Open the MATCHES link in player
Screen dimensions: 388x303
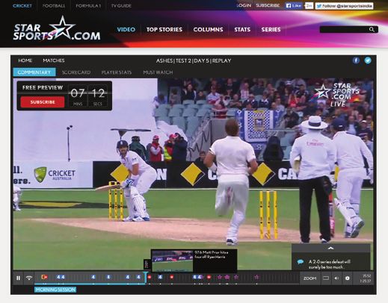click(x=54, y=60)
